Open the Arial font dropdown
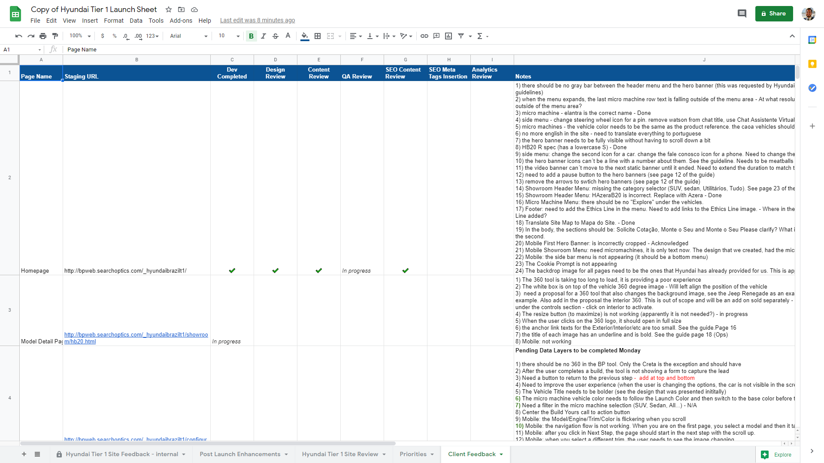Screen dimensions: 824x463 [188, 36]
